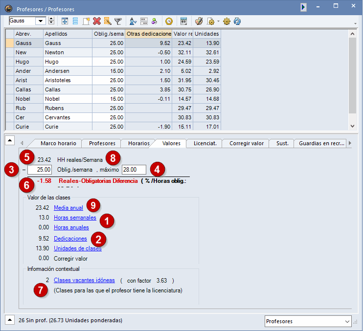Show more tabs with the right tab arrow
The height and width of the screenshot is (331, 363).
tap(350, 143)
